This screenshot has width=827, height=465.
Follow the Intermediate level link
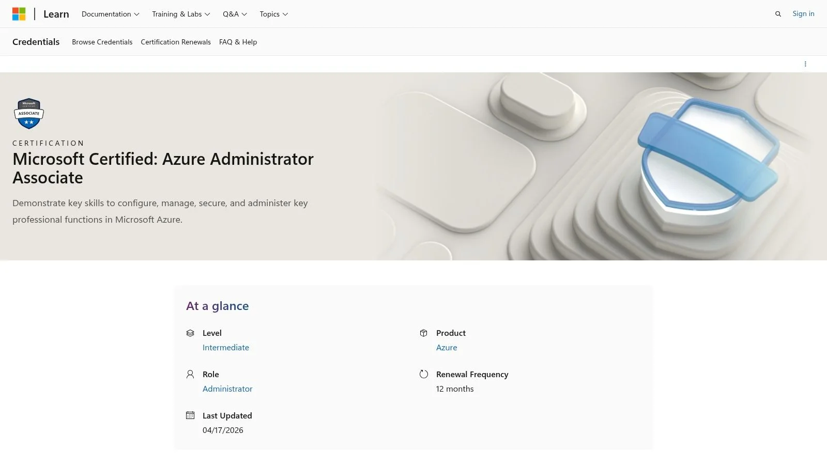pyautogui.click(x=226, y=348)
